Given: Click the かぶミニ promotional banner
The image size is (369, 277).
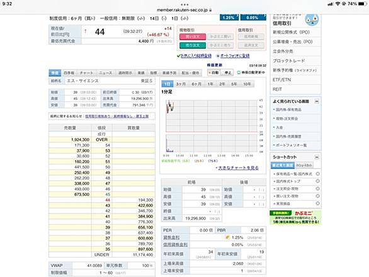Looking at the screenshot, I should tap(295, 217).
